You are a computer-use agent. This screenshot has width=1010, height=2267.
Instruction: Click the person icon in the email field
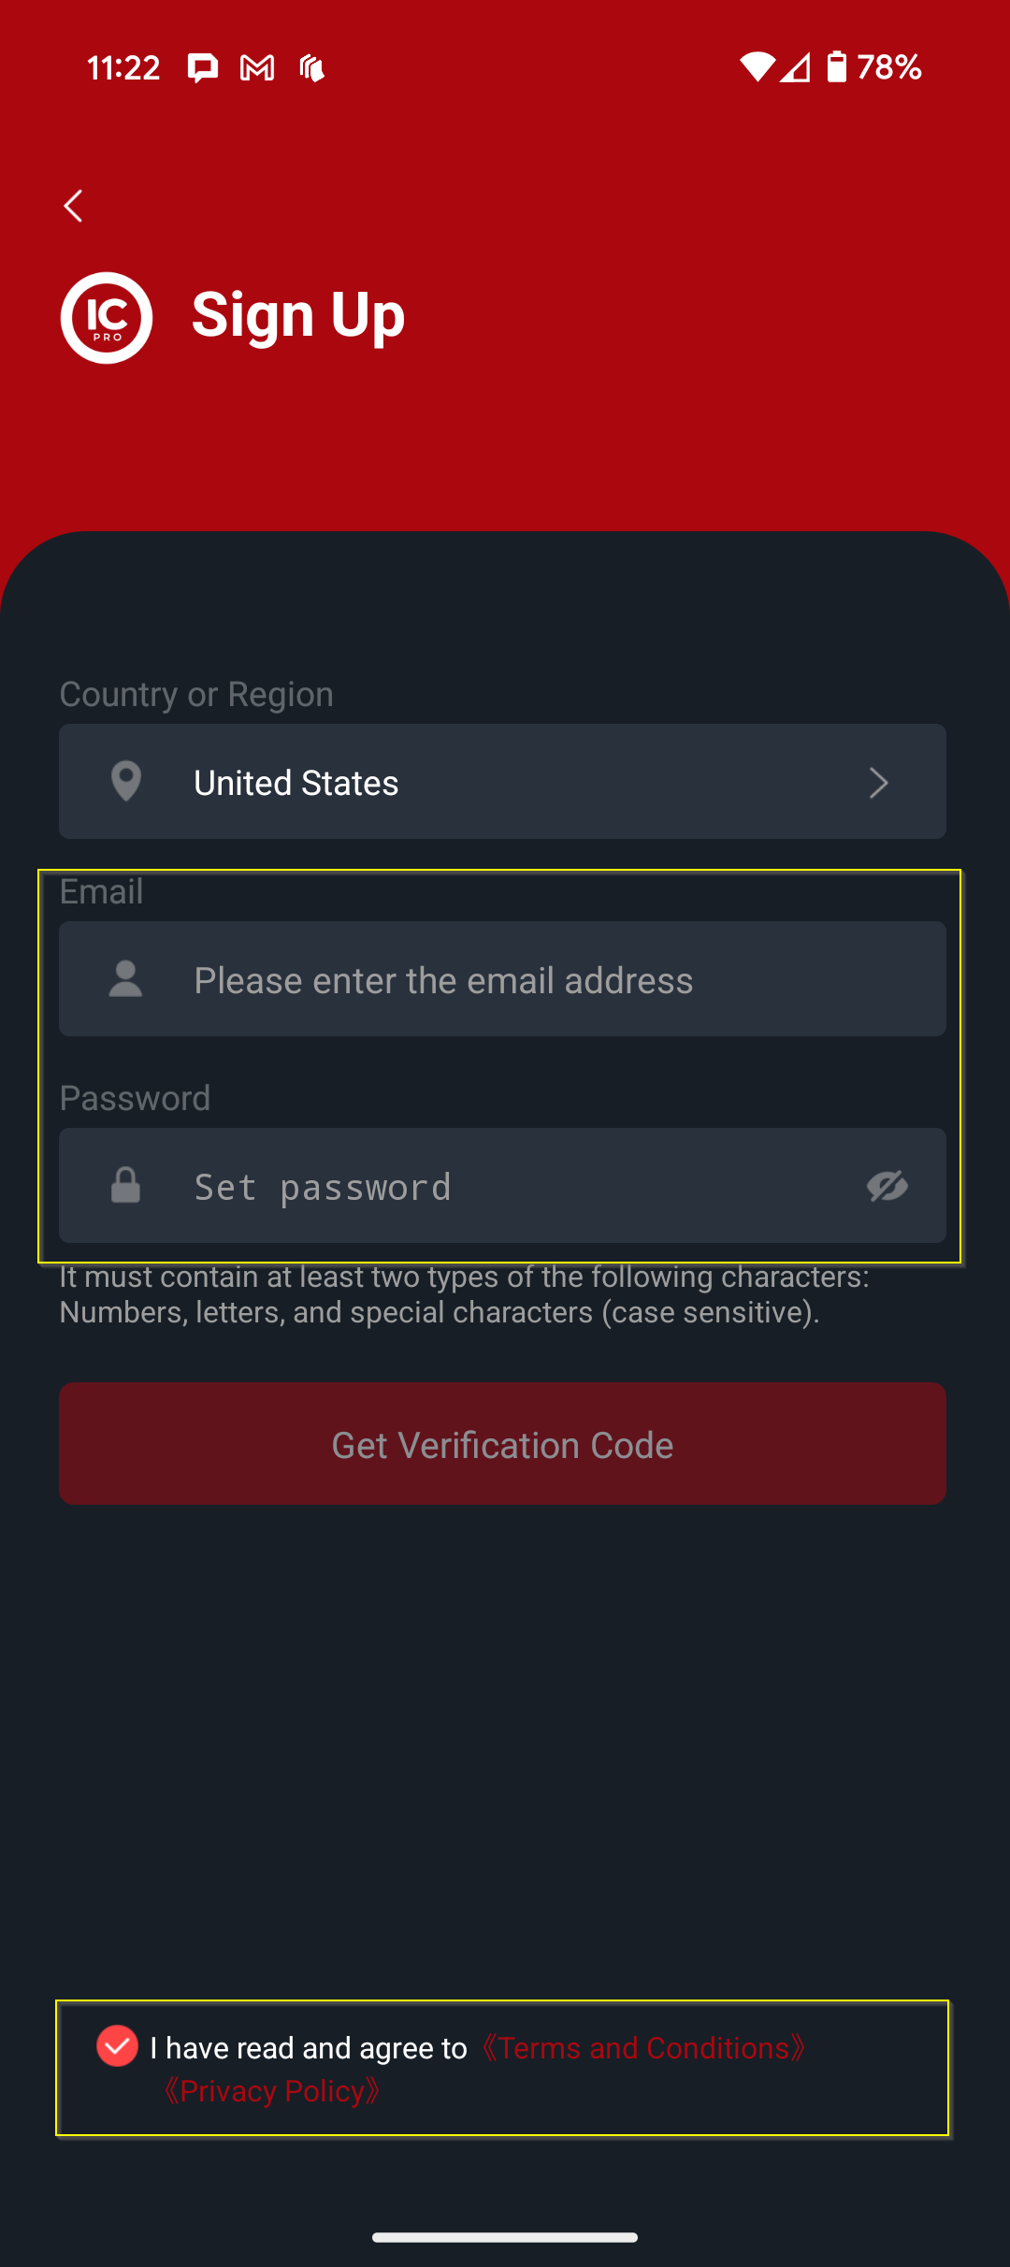click(x=125, y=979)
